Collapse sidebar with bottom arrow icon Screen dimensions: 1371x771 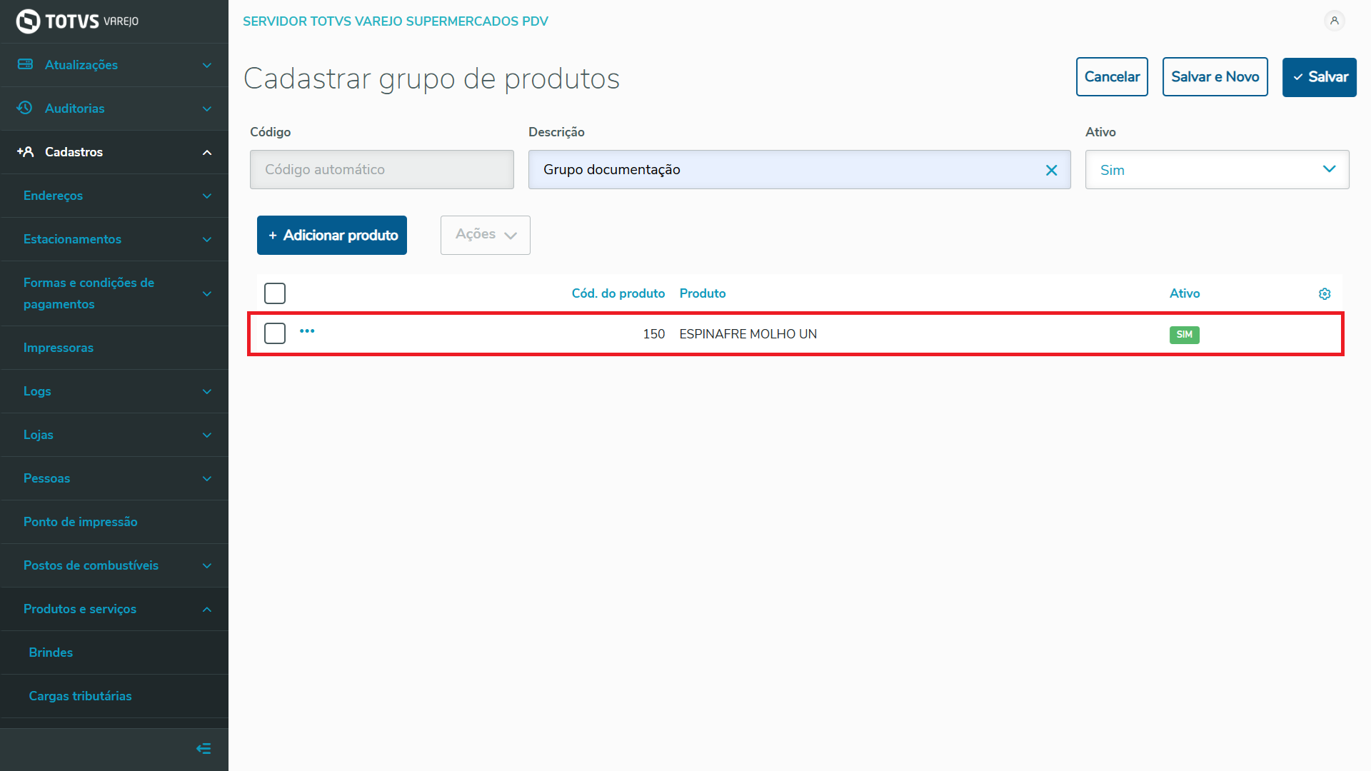(204, 748)
